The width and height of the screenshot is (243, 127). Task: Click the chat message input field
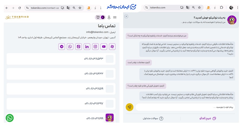click(185, 107)
